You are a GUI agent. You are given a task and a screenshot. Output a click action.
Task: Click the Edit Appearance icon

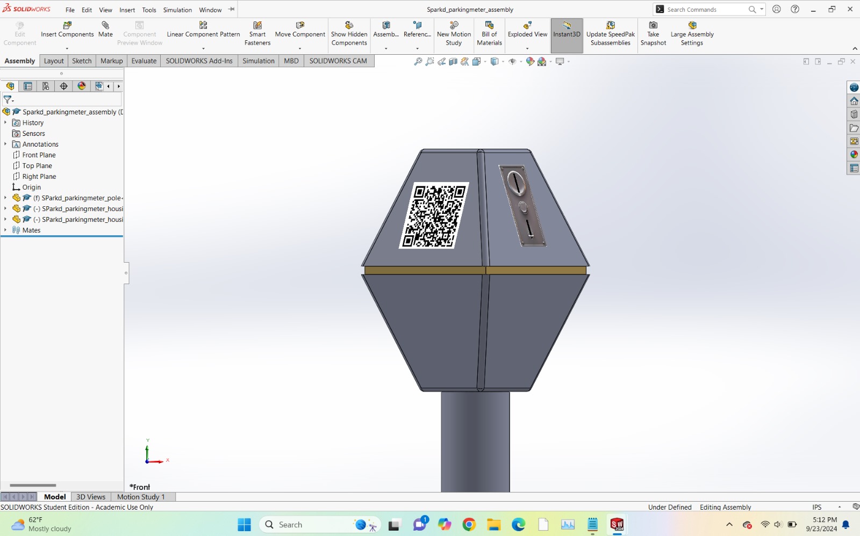pyautogui.click(x=531, y=62)
